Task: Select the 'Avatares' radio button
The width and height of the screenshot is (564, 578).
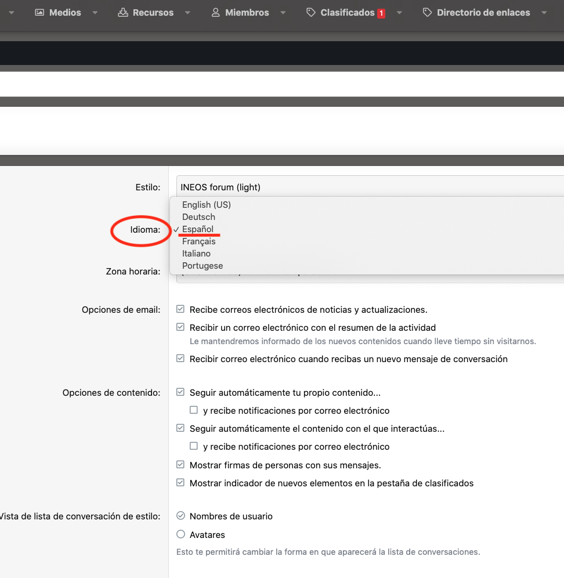Action: click(180, 534)
